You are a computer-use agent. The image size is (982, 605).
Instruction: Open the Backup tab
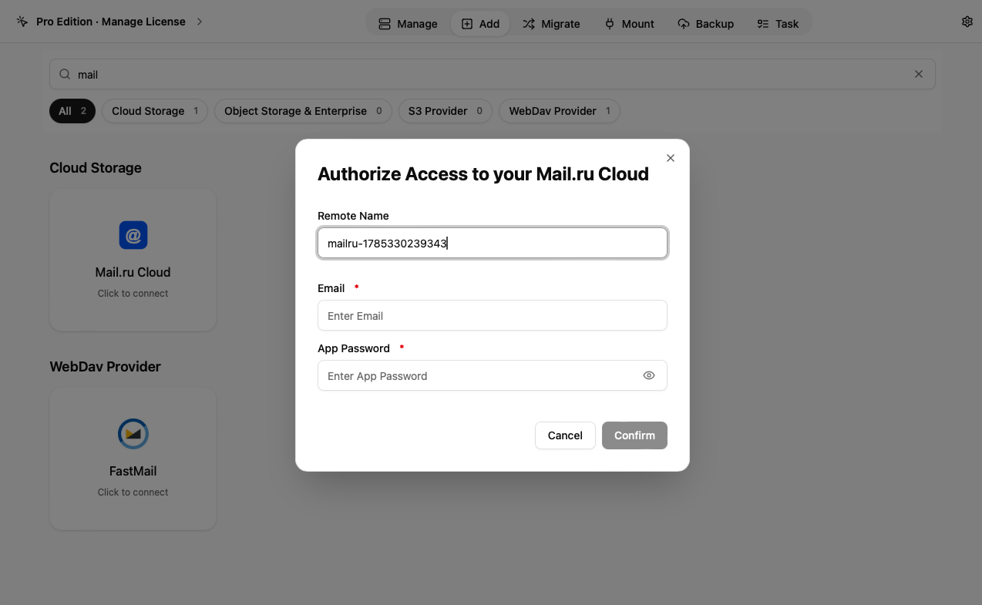click(x=705, y=24)
